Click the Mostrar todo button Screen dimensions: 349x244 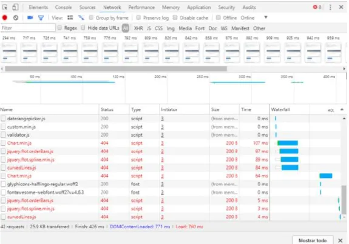coord(313,240)
